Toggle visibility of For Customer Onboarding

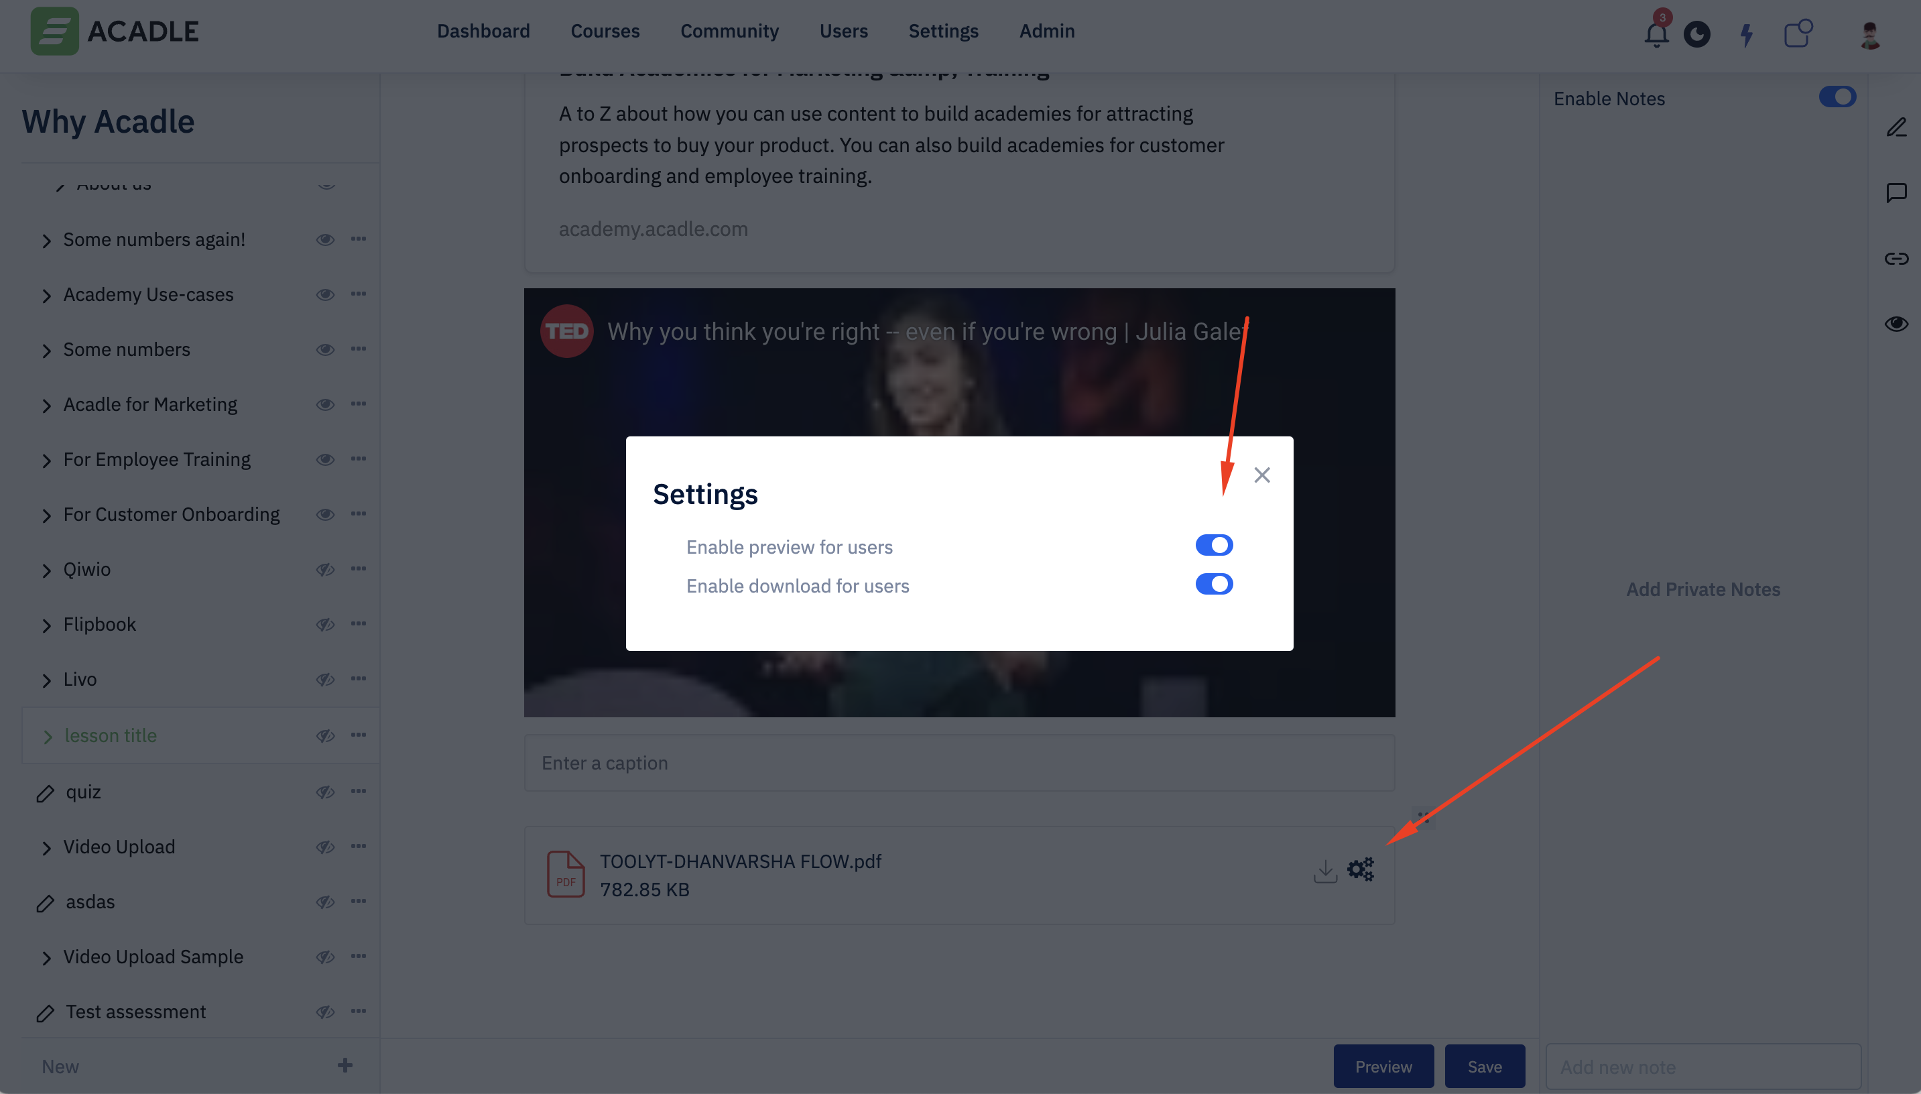point(324,514)
